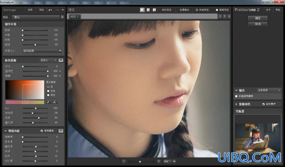This screenshot has width=285, height=167.
Task: Click the enhancements section icon button
Action: pyautogui.click(x=61, y=131)
